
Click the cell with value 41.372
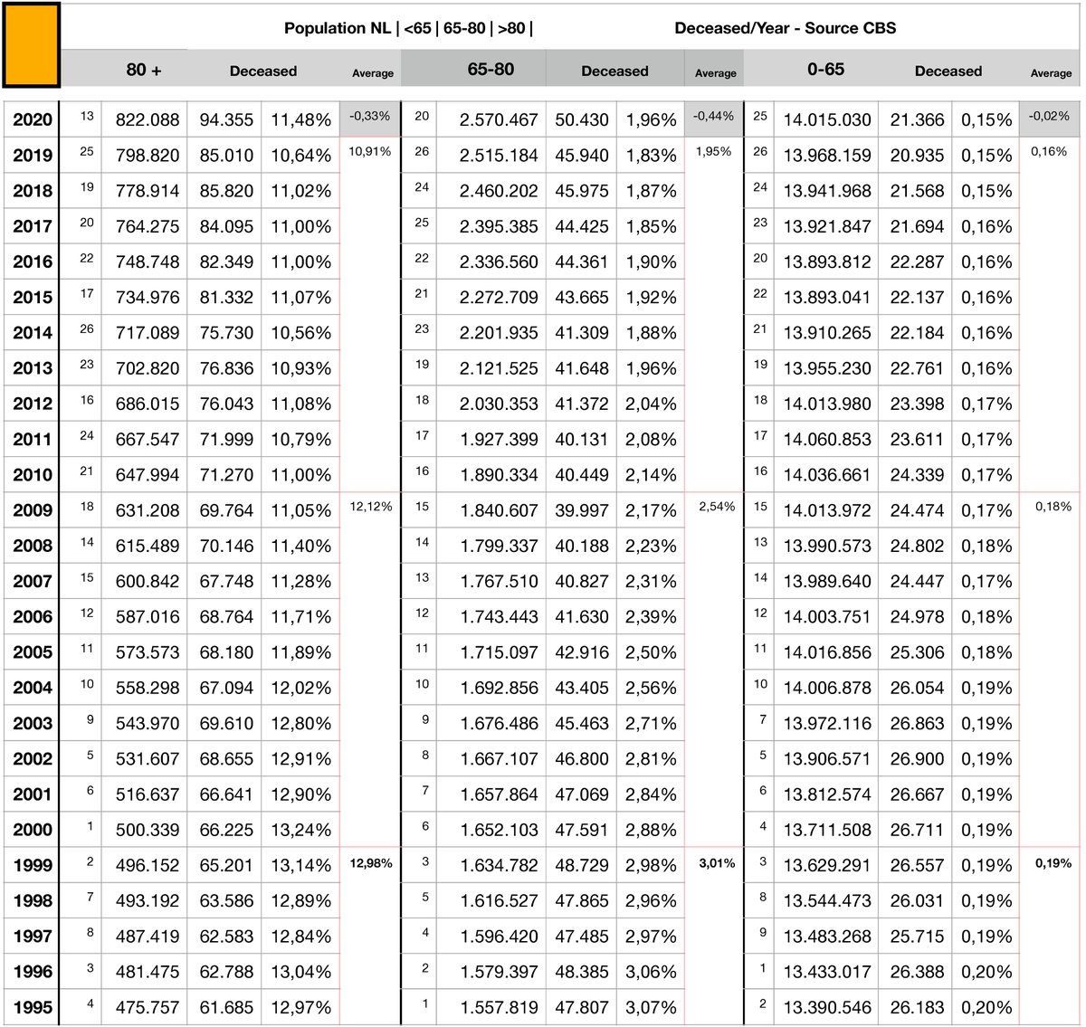582,404
